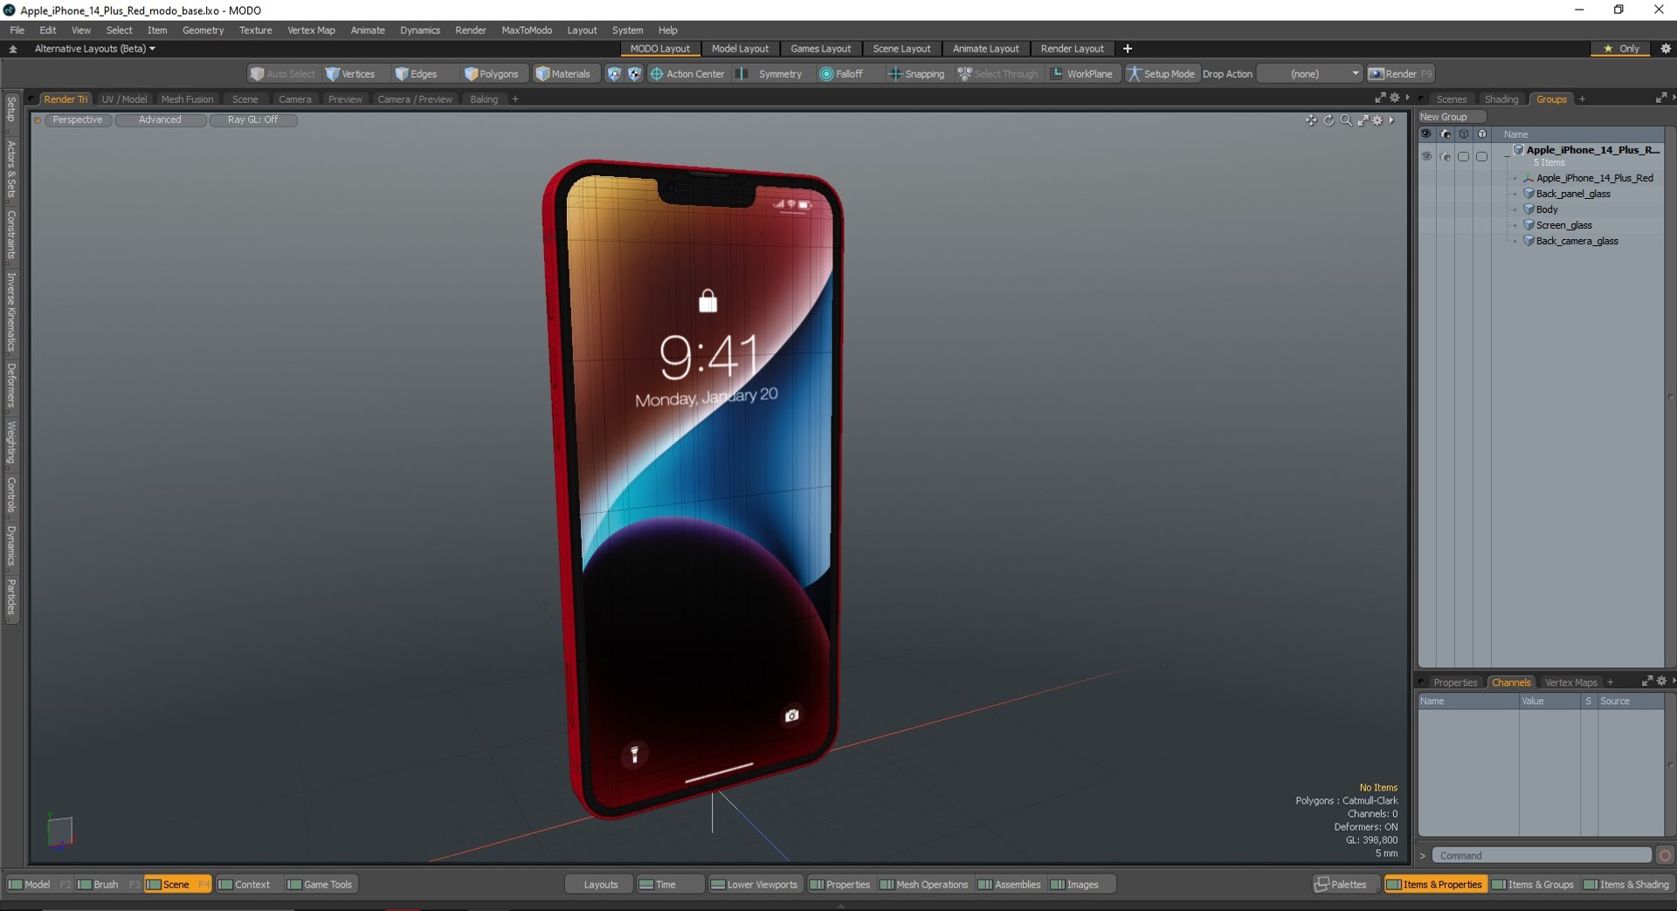
Task: Open Render Layout tab
Action: pos(1072,49)
